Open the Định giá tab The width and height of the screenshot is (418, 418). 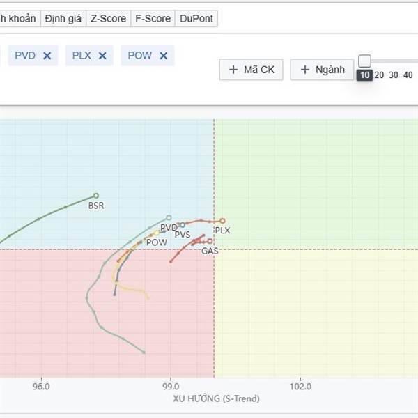point(63,19)
